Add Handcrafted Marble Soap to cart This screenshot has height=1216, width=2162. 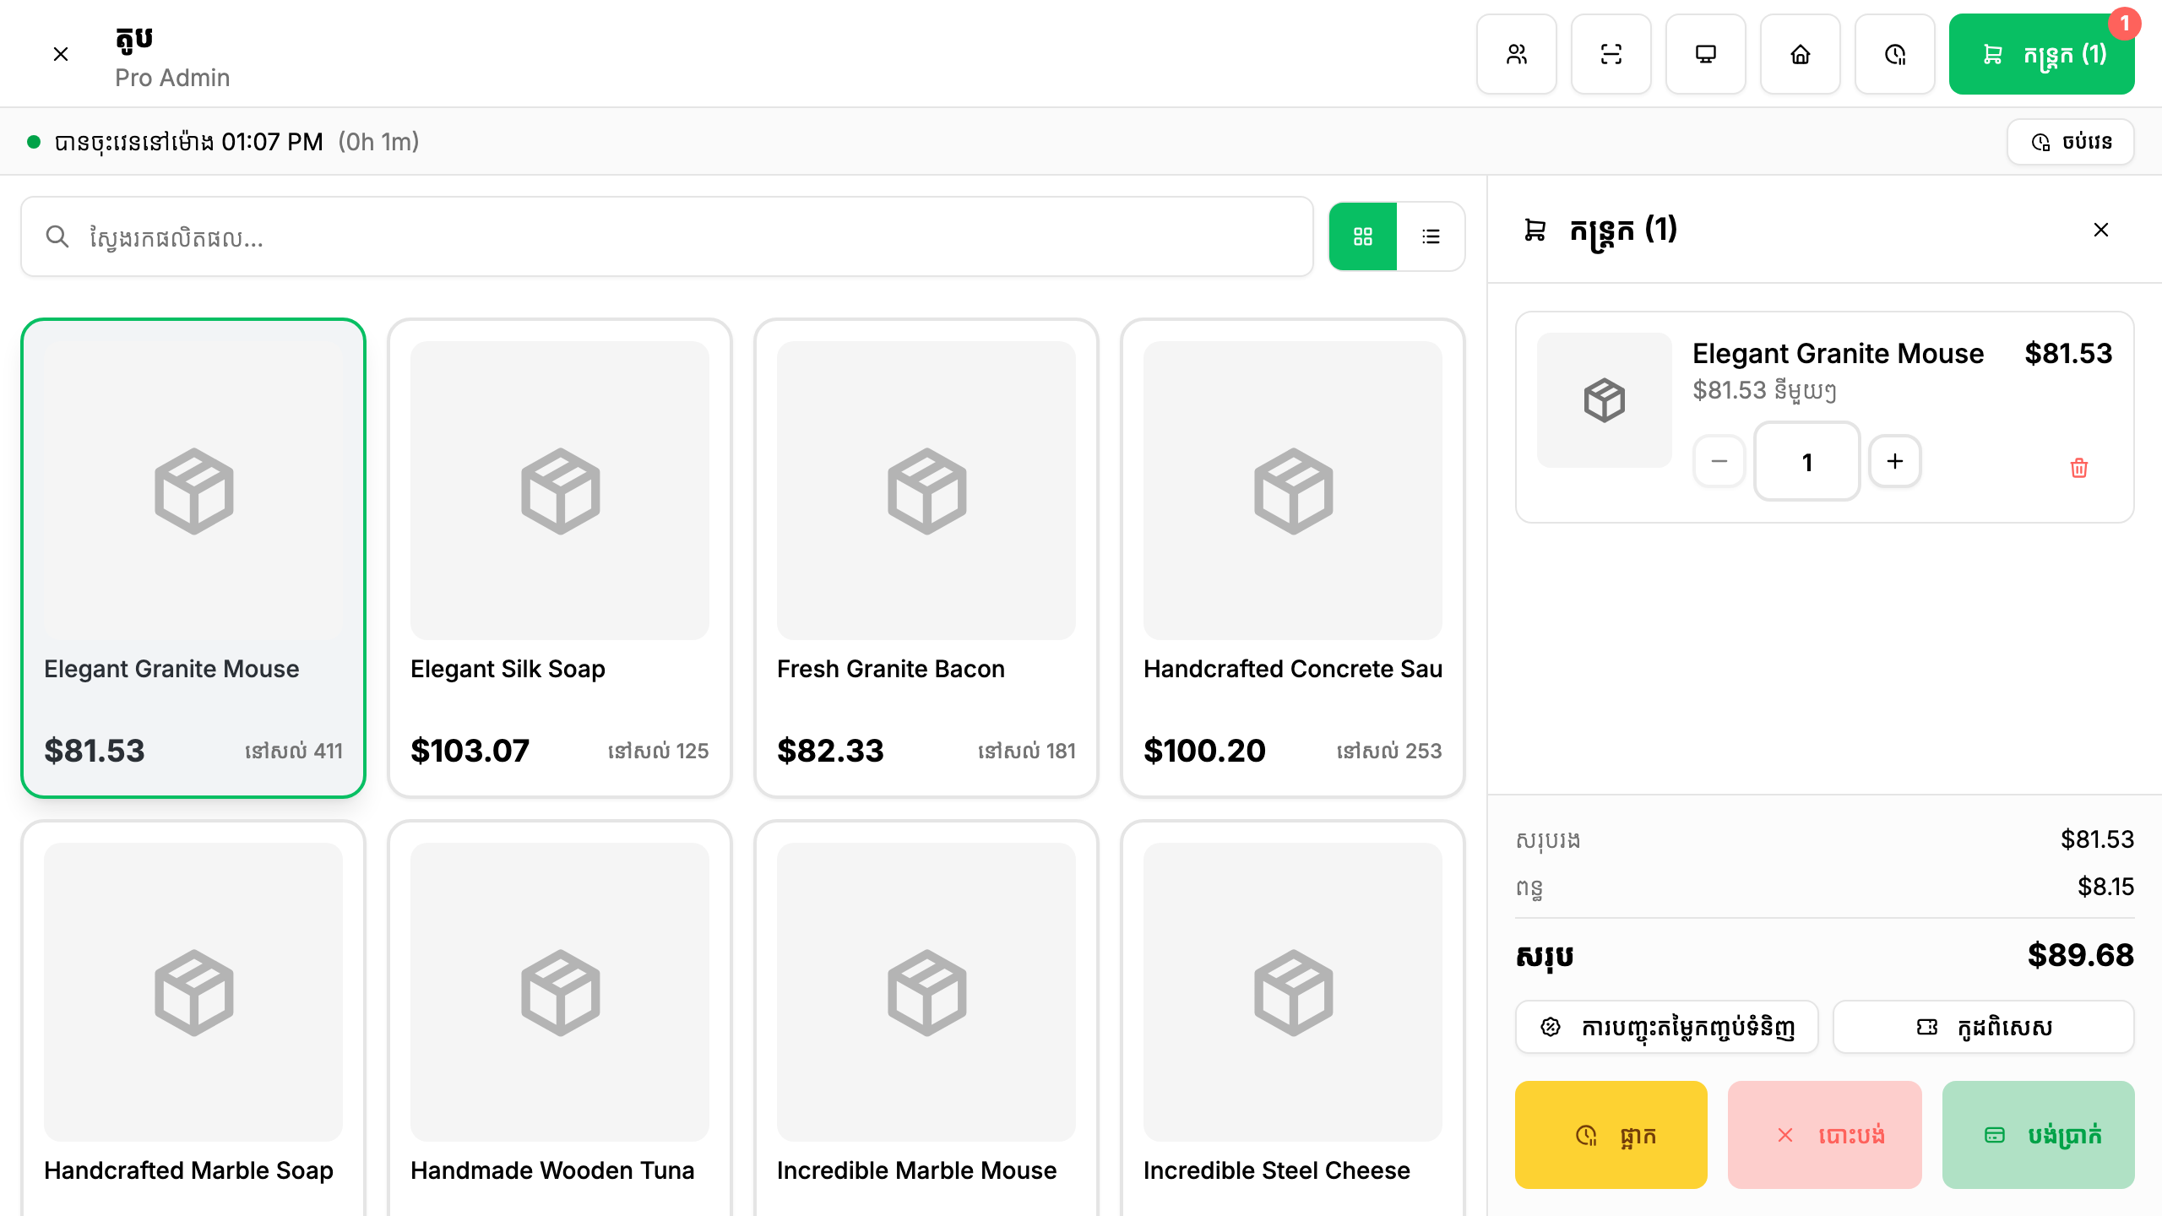pos(193,1018)
